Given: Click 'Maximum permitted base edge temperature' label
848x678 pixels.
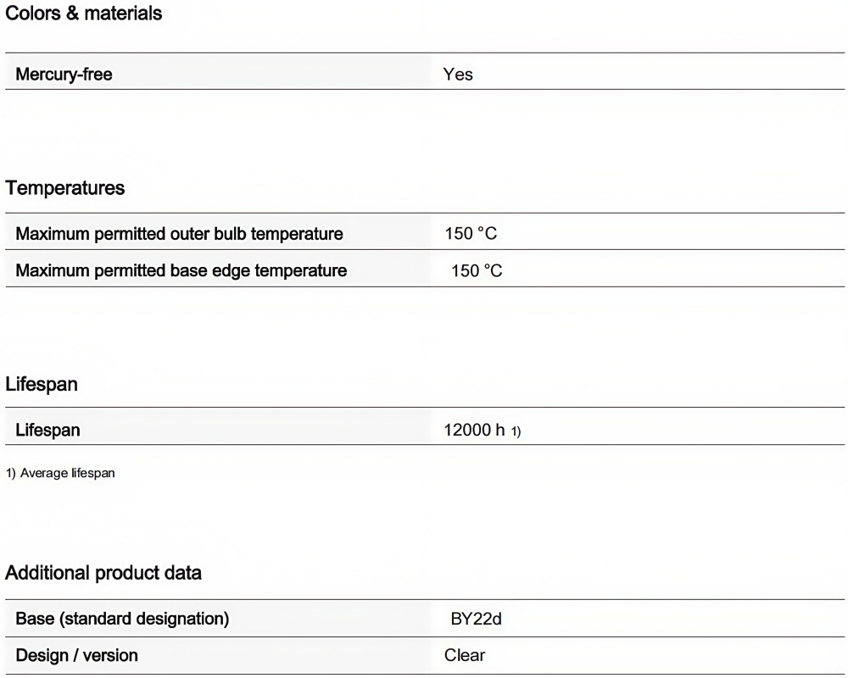Looking at the screenshot, I should (181, 271).
